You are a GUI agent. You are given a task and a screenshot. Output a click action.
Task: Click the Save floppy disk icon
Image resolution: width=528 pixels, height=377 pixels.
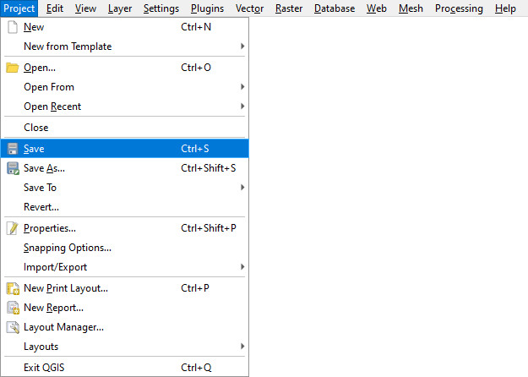13,149
